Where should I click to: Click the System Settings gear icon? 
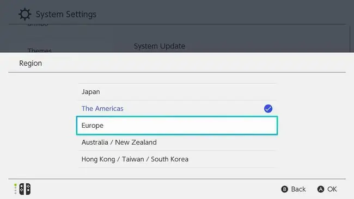pyautogui.click(x=25, y=14)
